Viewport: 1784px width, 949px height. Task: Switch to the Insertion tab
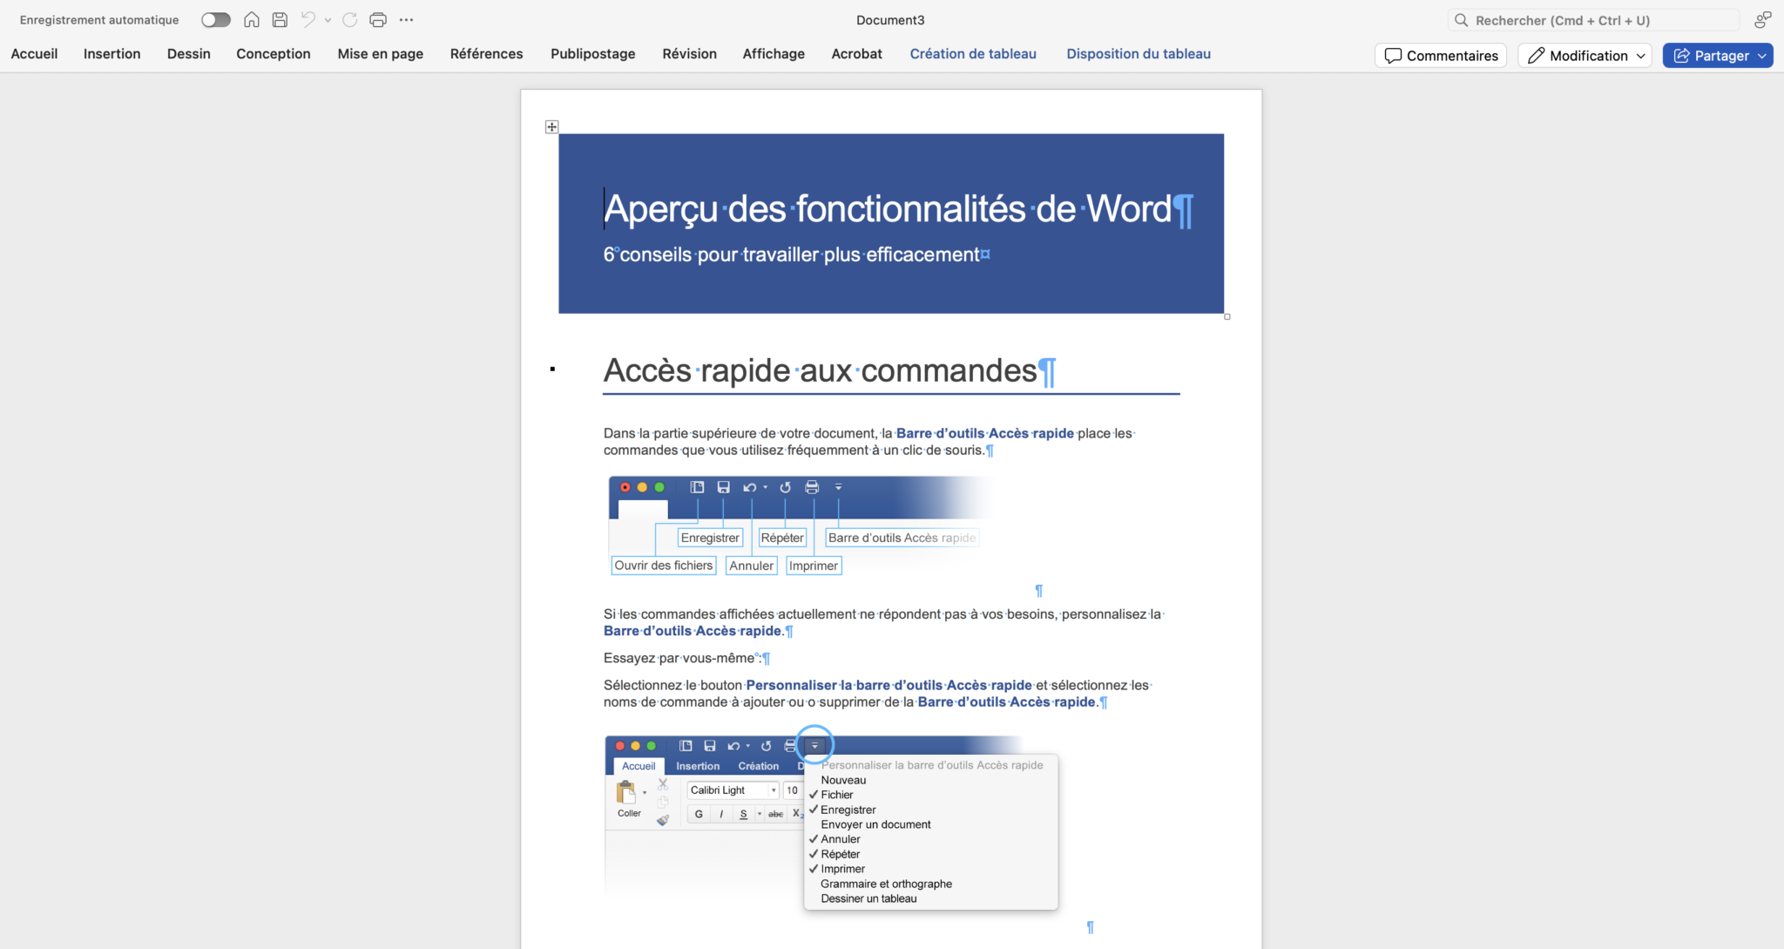[111, 53]
